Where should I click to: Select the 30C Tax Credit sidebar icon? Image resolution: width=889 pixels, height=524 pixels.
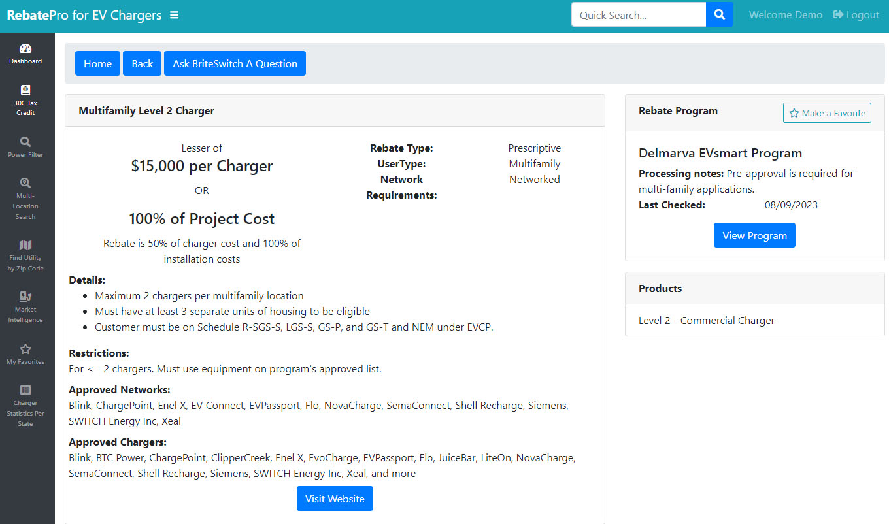click(25, 99)
